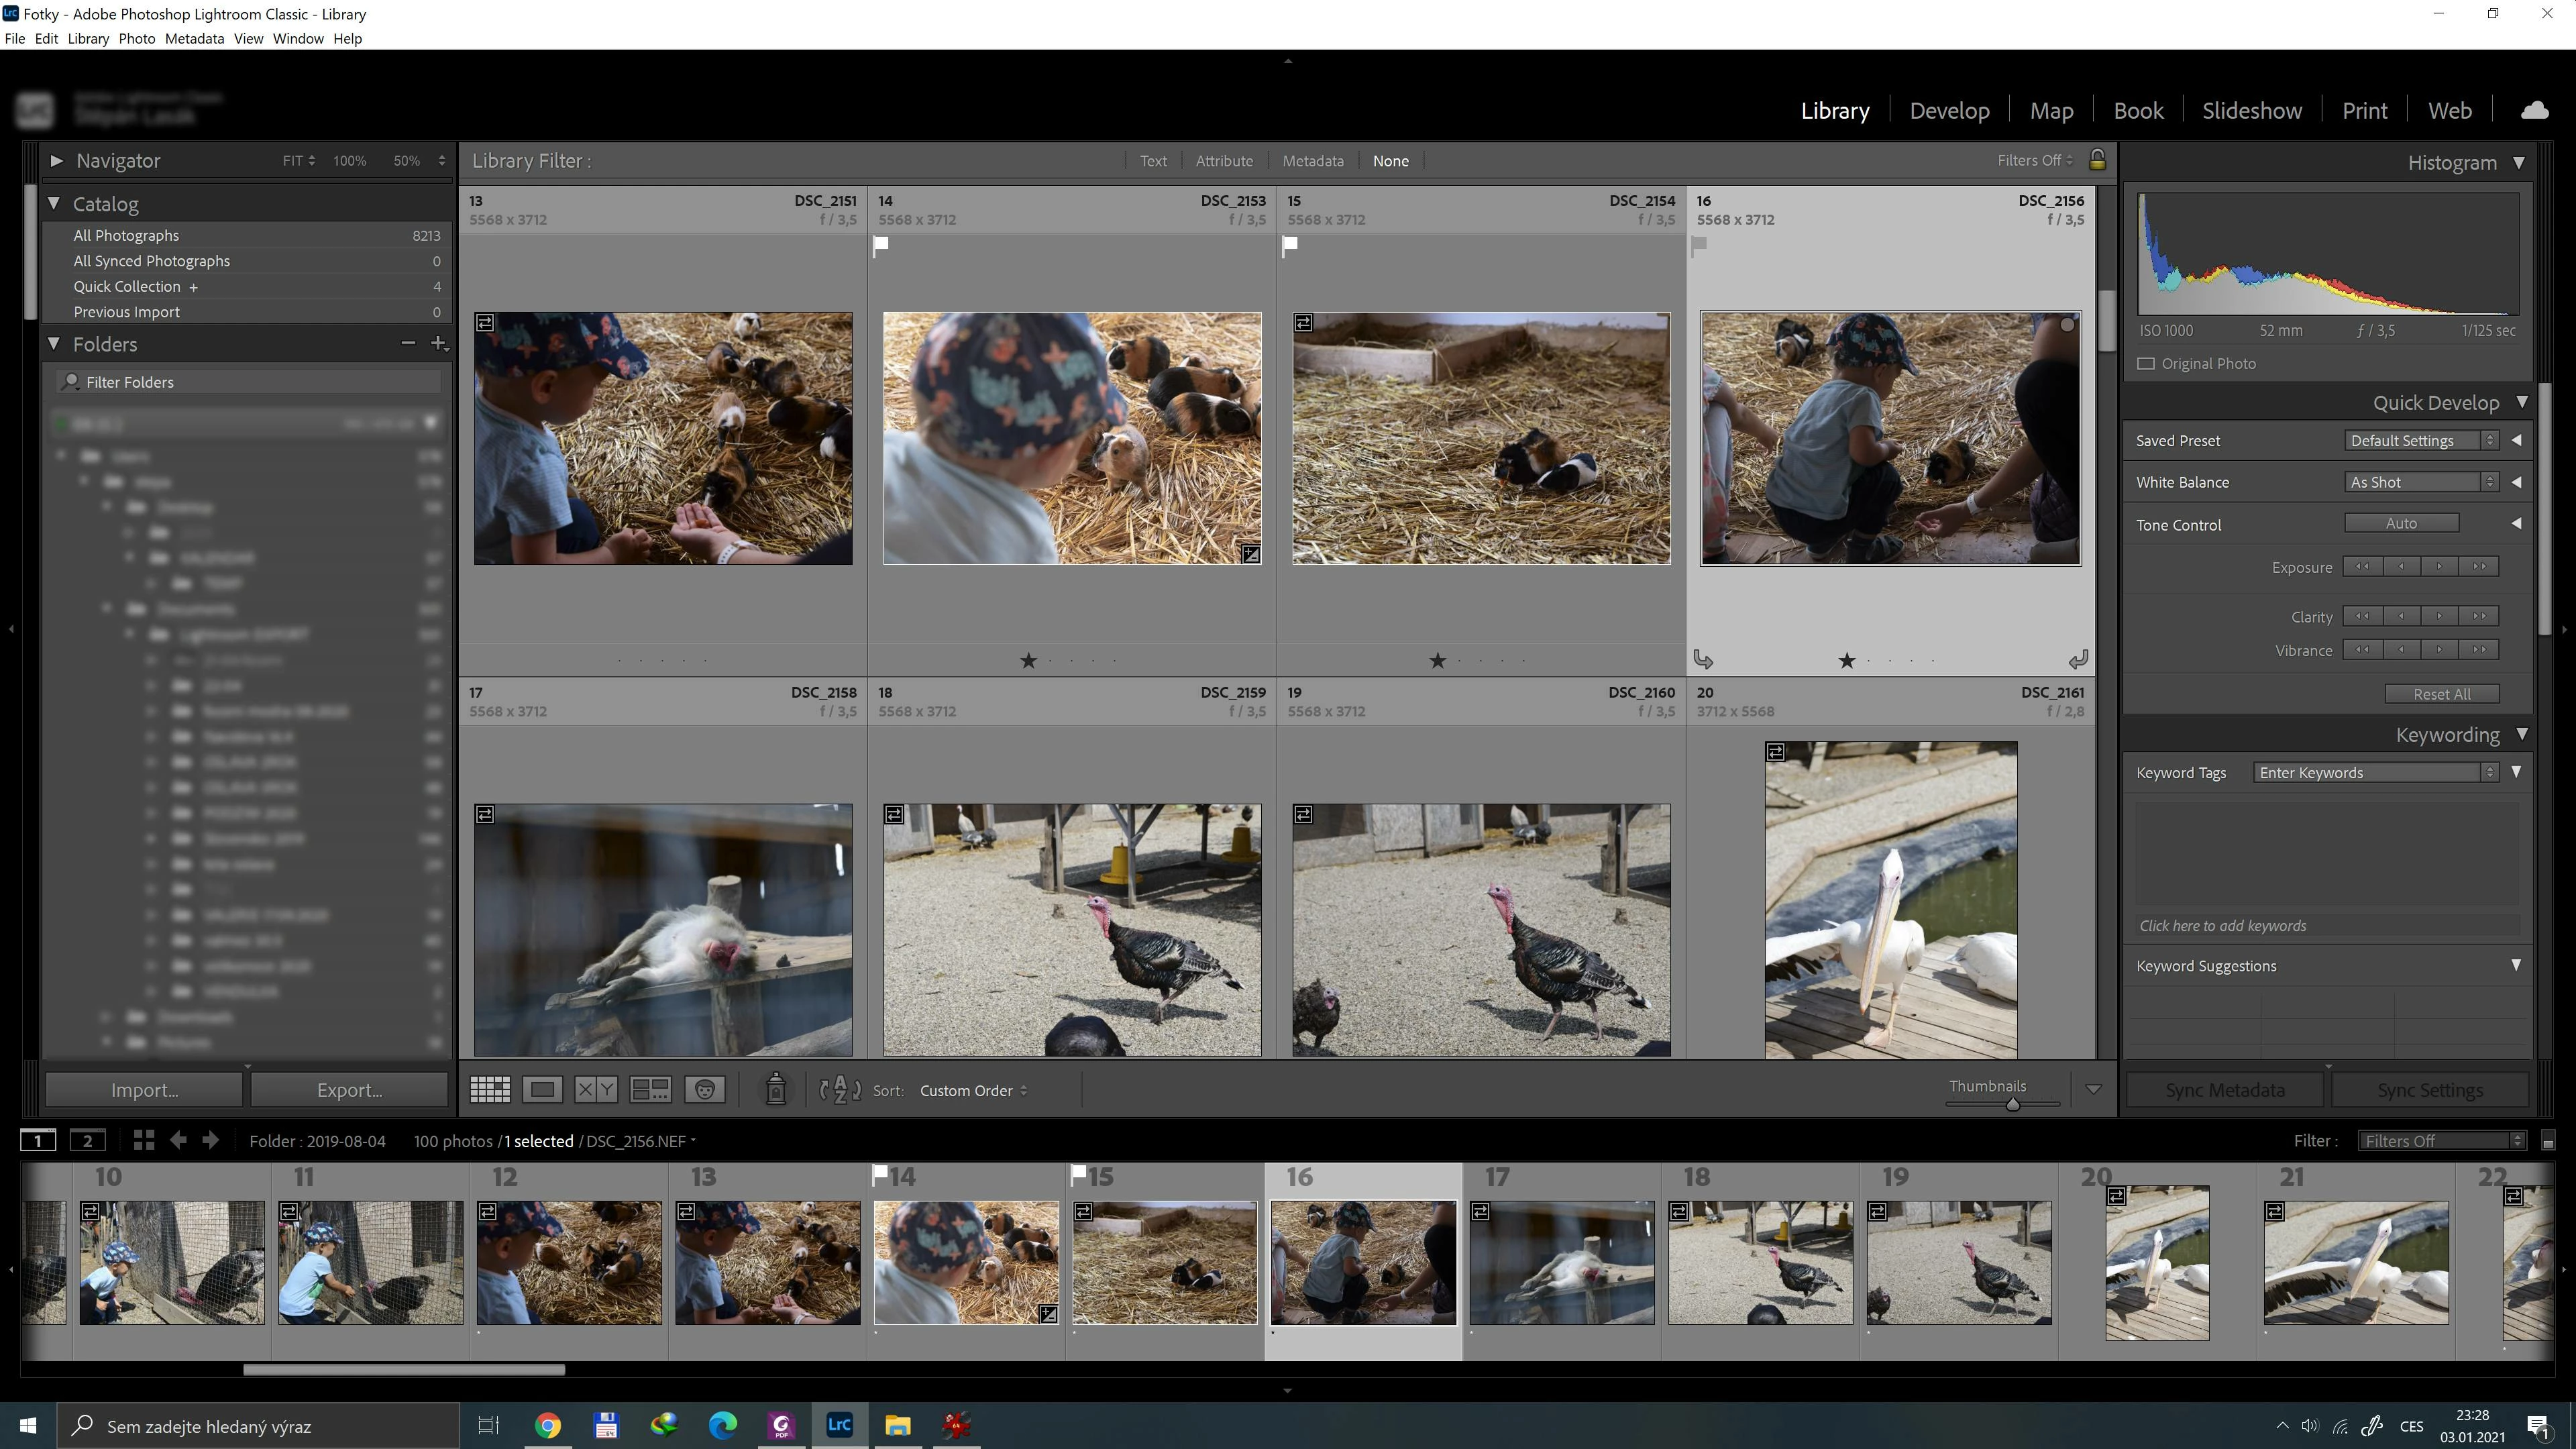Open People view face icon
Image resolution: width=2576 pixels, height=1449 pixels.
pyautogui.click(x=705, y=1090)
